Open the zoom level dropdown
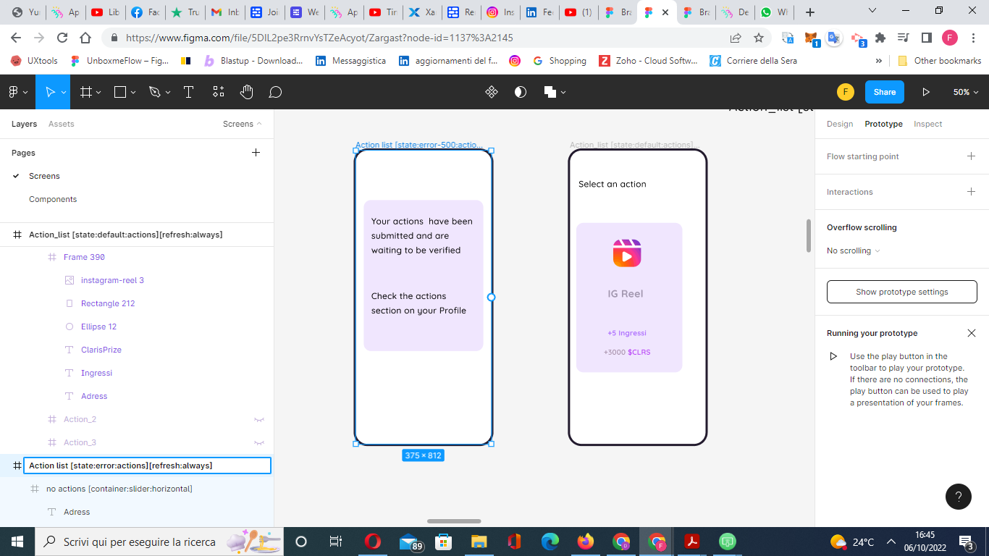Viewport: 989px width, 556px height. point(966,92)
